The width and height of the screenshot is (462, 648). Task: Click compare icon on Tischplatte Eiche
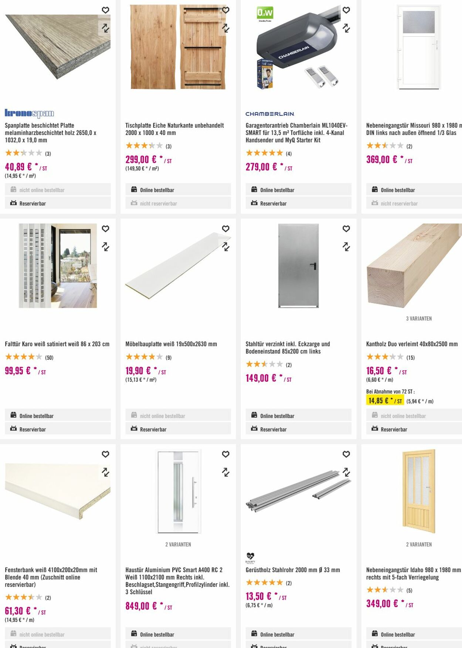click(x=226, y=28)
